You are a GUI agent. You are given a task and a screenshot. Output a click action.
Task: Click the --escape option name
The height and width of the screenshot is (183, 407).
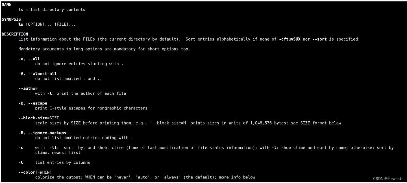[x=38, y=103]
